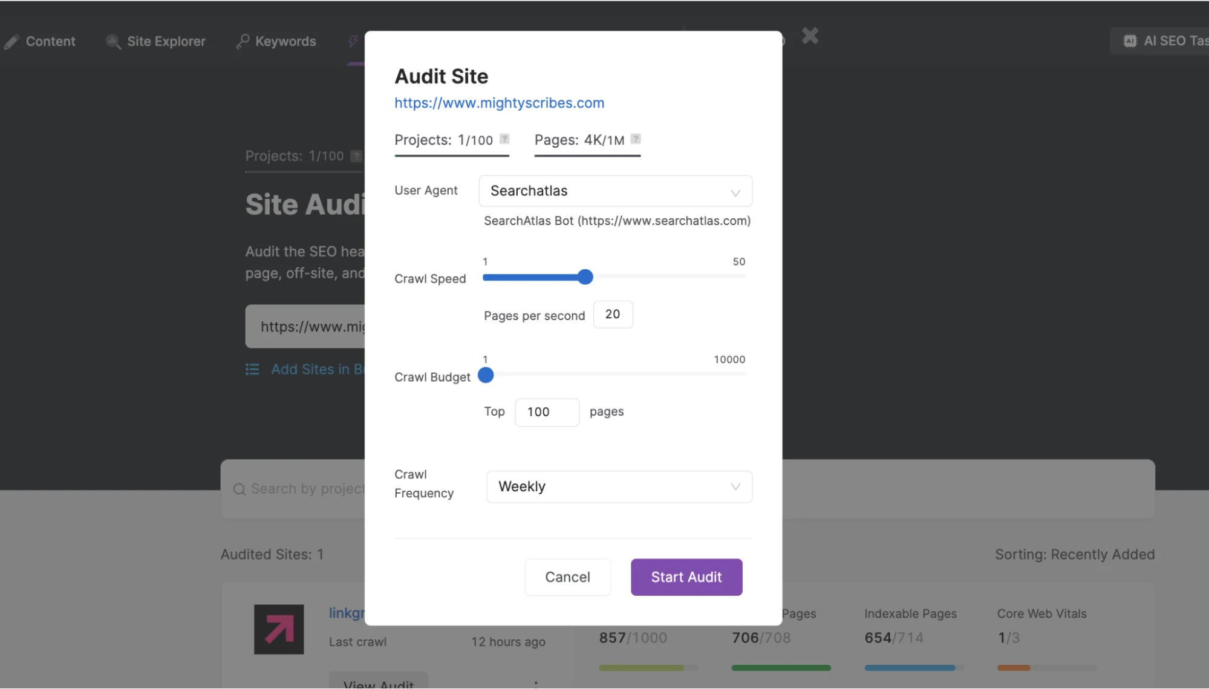Image resolution: width=1209 pixels, height=689 pixels.
Task: Click the Indexable Pages 654/714 value
Action: tap(893, 638)
